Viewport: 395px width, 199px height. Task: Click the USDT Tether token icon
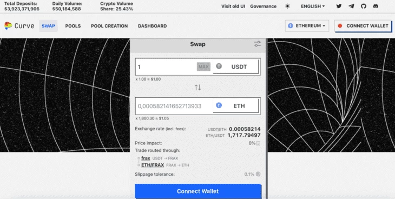(x=219, y=67)
